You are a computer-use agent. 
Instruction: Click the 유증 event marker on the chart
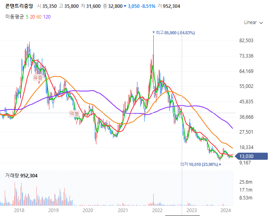click(x=38, y=78)
